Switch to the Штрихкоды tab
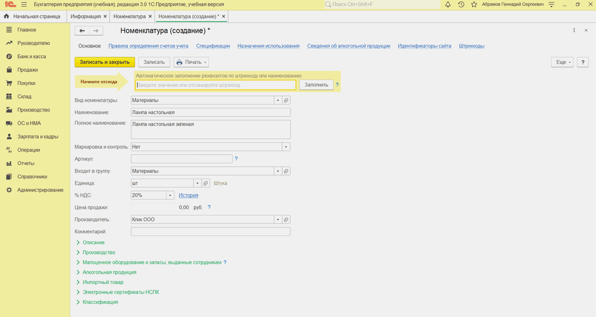The height and width of the screenshot is (317, 596). tap(471, 46)
